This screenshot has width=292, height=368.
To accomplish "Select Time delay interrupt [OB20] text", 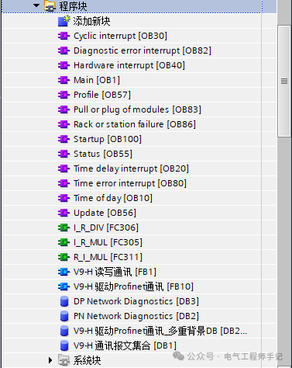I will (x=131, y=168).
